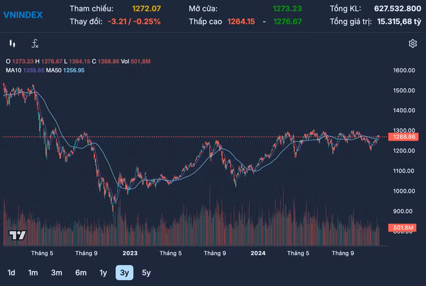Click the 2023 marker on time axis
The height and width of the screenshot is (286, 426).
coord(129,253)
